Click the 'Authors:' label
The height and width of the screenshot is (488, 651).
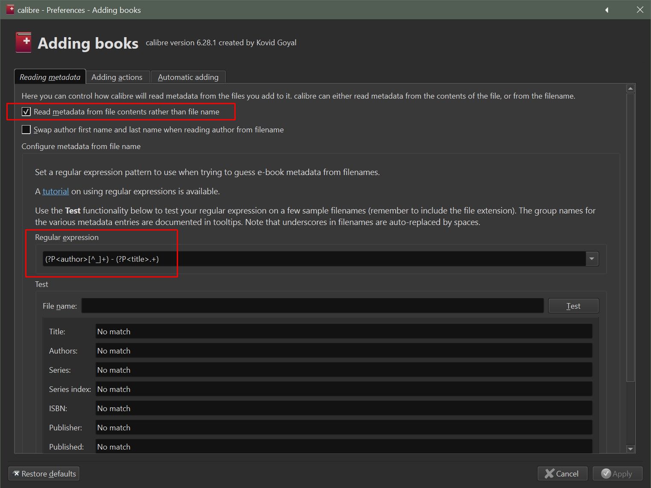click(x=63, y=351)
